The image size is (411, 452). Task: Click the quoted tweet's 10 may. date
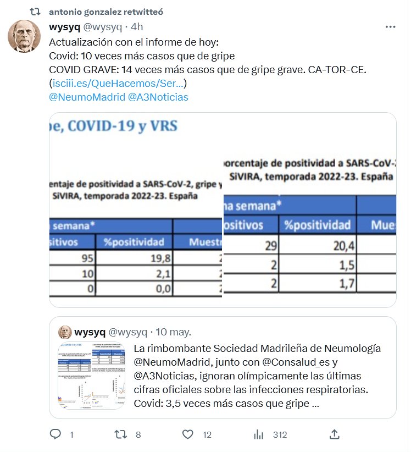click(173, 332)
